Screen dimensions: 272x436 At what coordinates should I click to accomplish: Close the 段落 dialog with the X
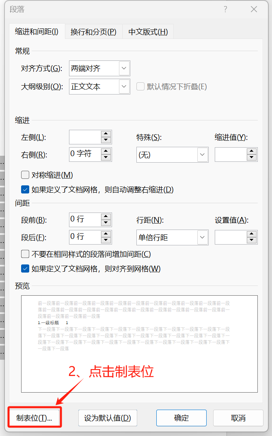pos(254,9)
